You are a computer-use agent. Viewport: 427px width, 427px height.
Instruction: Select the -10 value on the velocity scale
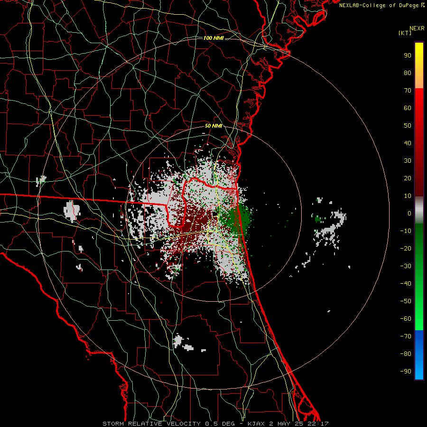point(406,231)
